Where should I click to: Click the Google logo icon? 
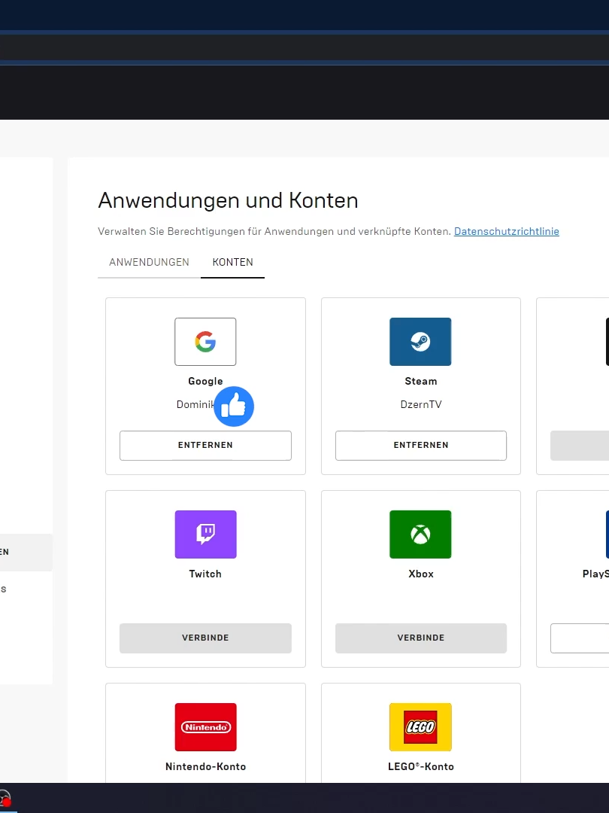click(x=205, y=342)
